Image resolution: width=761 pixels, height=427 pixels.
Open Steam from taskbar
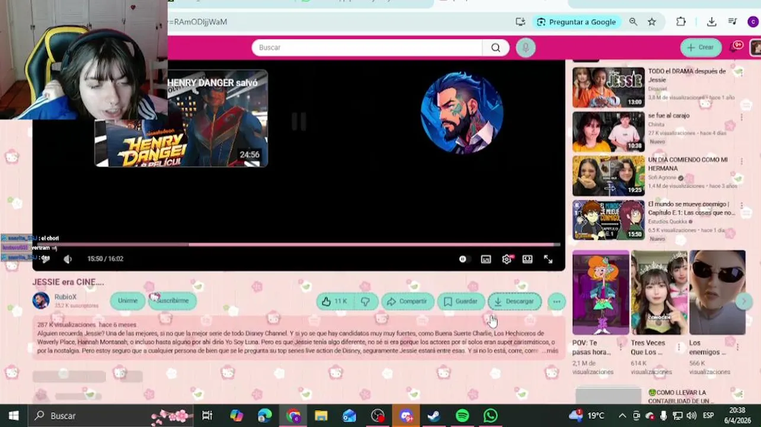434,416
